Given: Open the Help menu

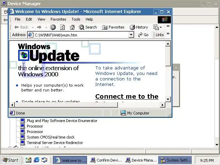Looking at the screenshot, I should click(x=89, y=19).
